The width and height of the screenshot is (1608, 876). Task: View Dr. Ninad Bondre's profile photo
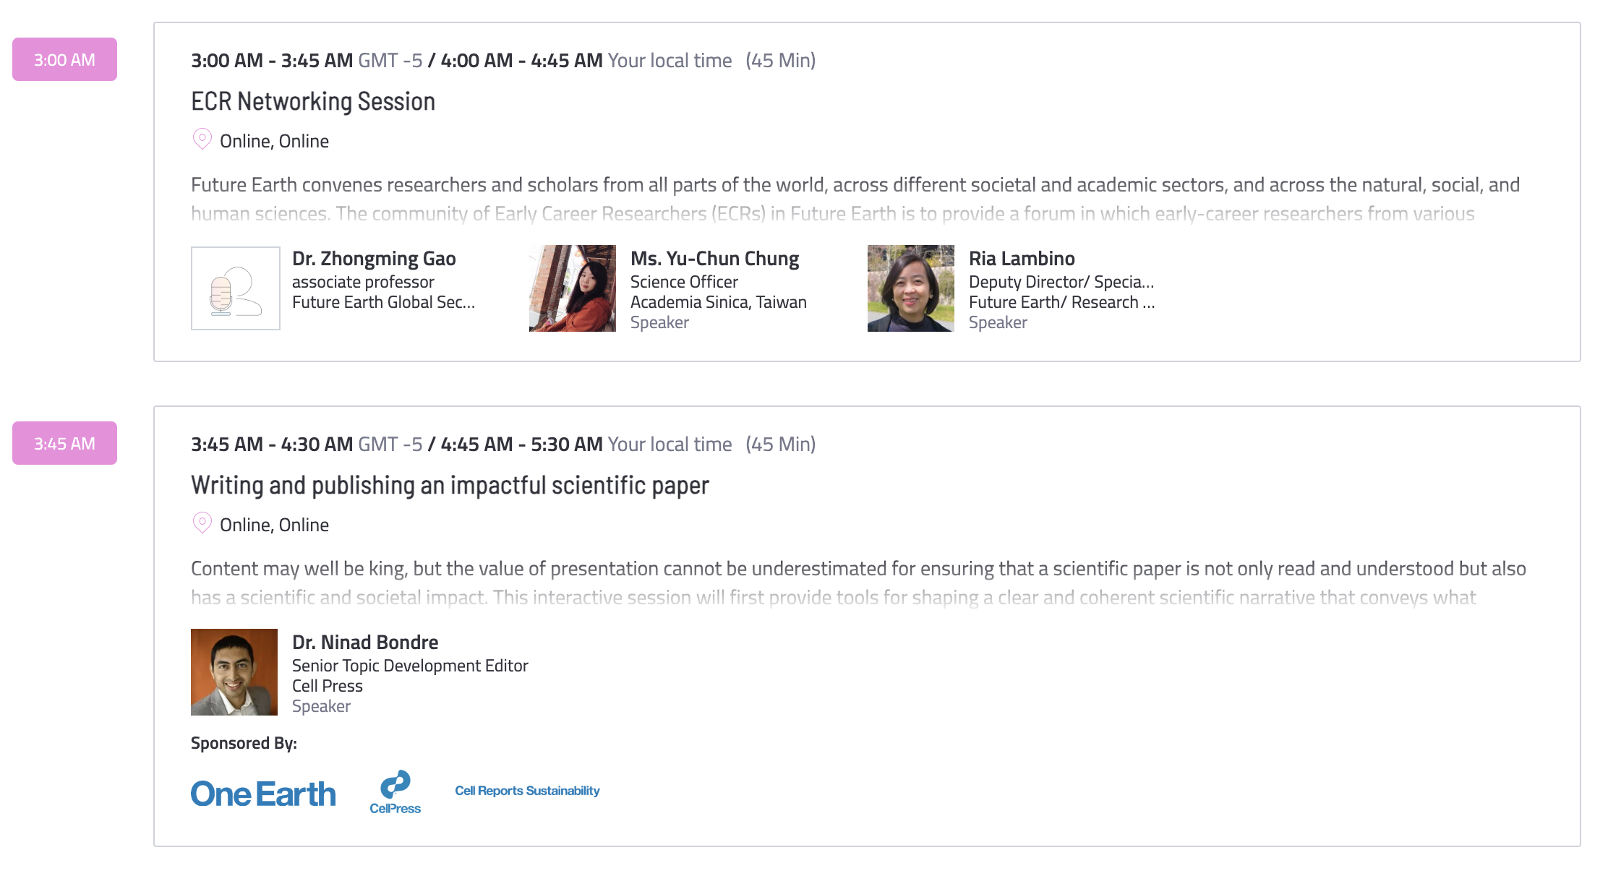[234, 672]
